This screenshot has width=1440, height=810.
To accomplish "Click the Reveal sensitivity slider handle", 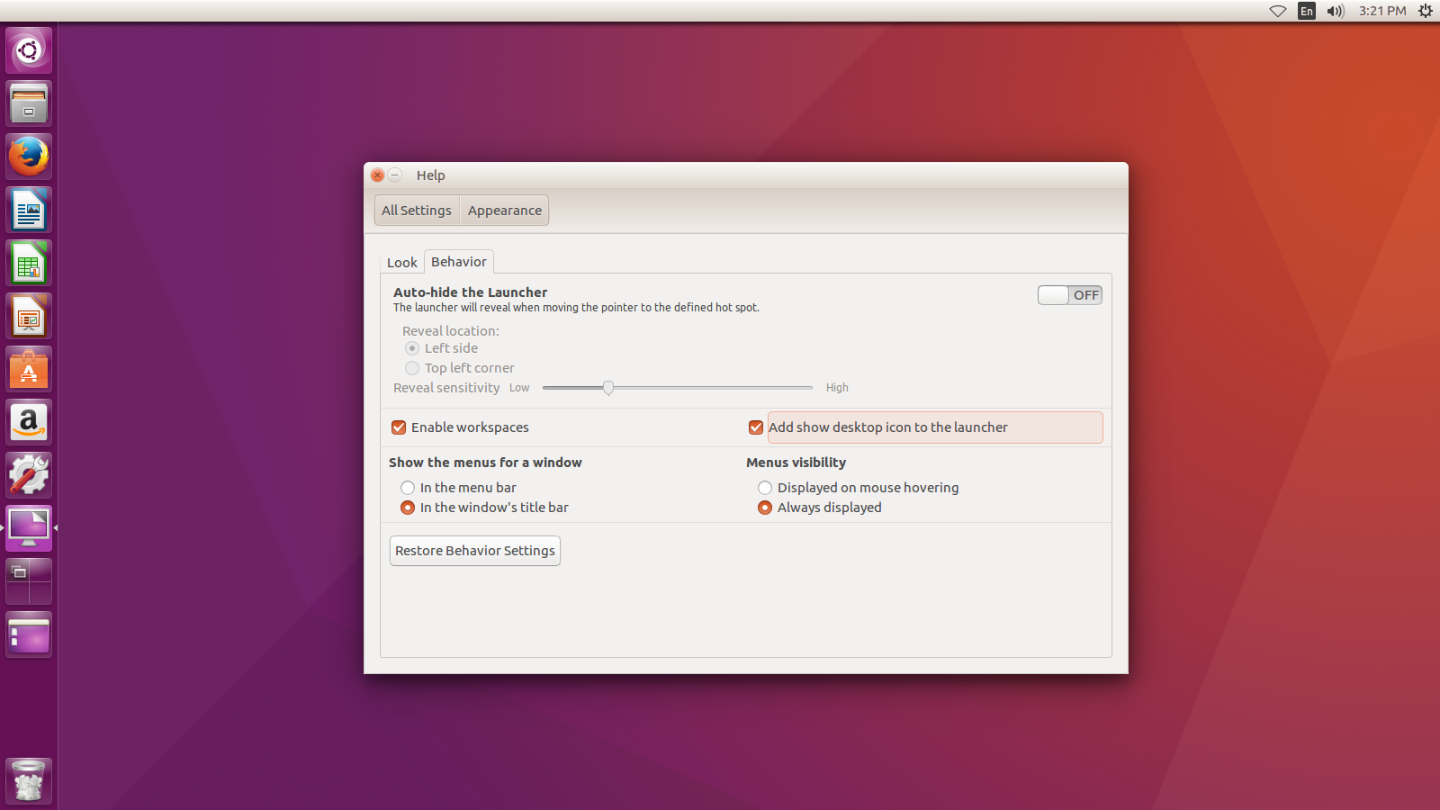I will click(x=608, y=388).
